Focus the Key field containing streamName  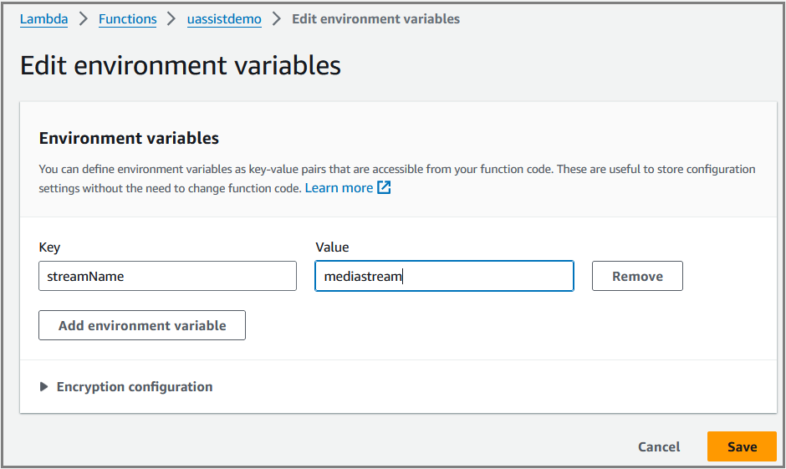point(167,276)
